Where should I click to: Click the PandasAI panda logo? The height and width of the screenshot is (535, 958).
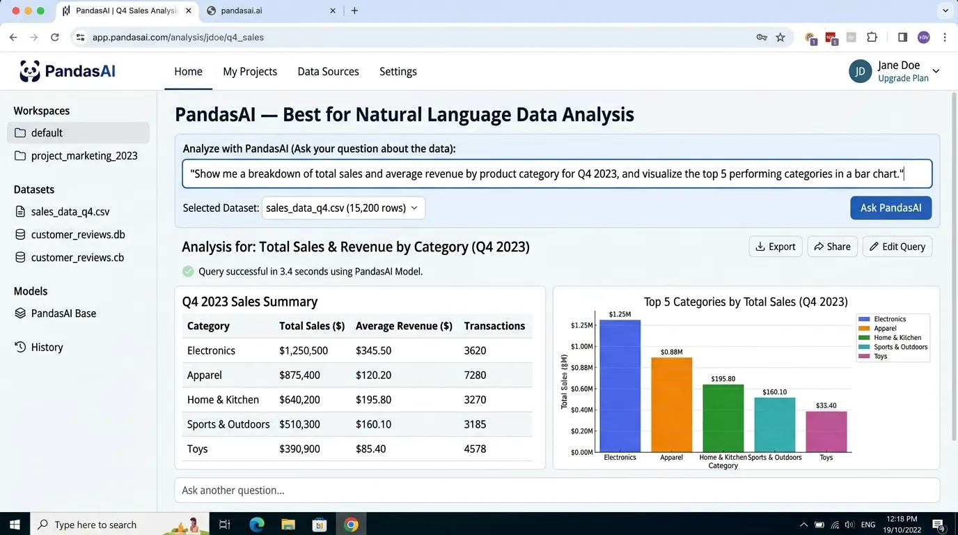coord(30,71)
